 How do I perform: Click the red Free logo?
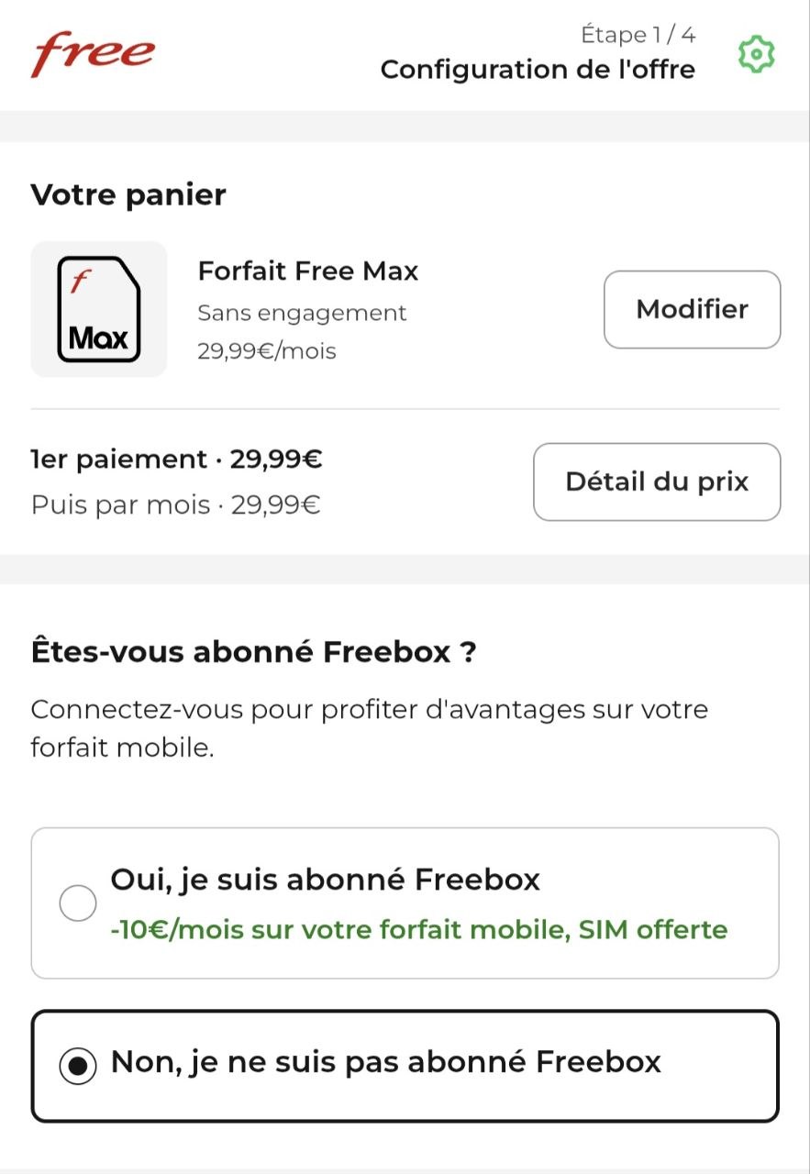93,54
